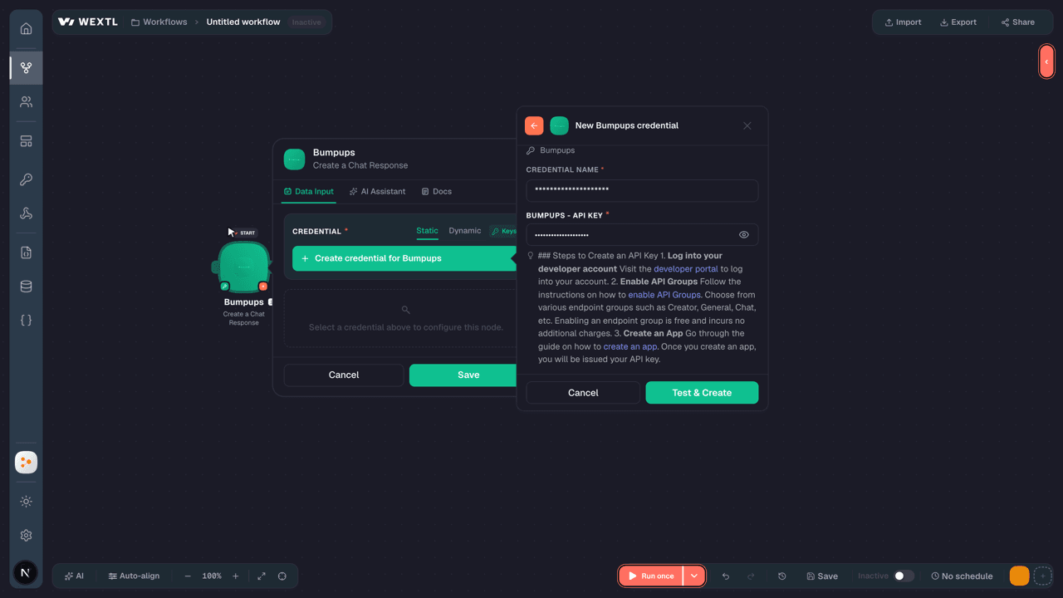The height and width of the screenshot is (598, 1063).
Task: Expand the collapsed right side panel
Action: [x=1046, y=61]
